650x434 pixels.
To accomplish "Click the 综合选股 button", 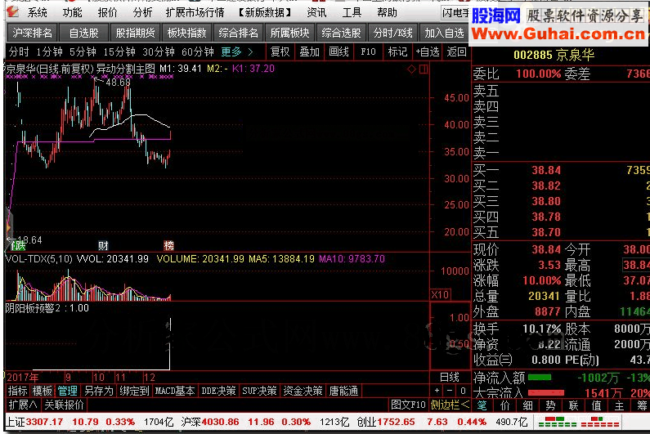I will point(341,33).
